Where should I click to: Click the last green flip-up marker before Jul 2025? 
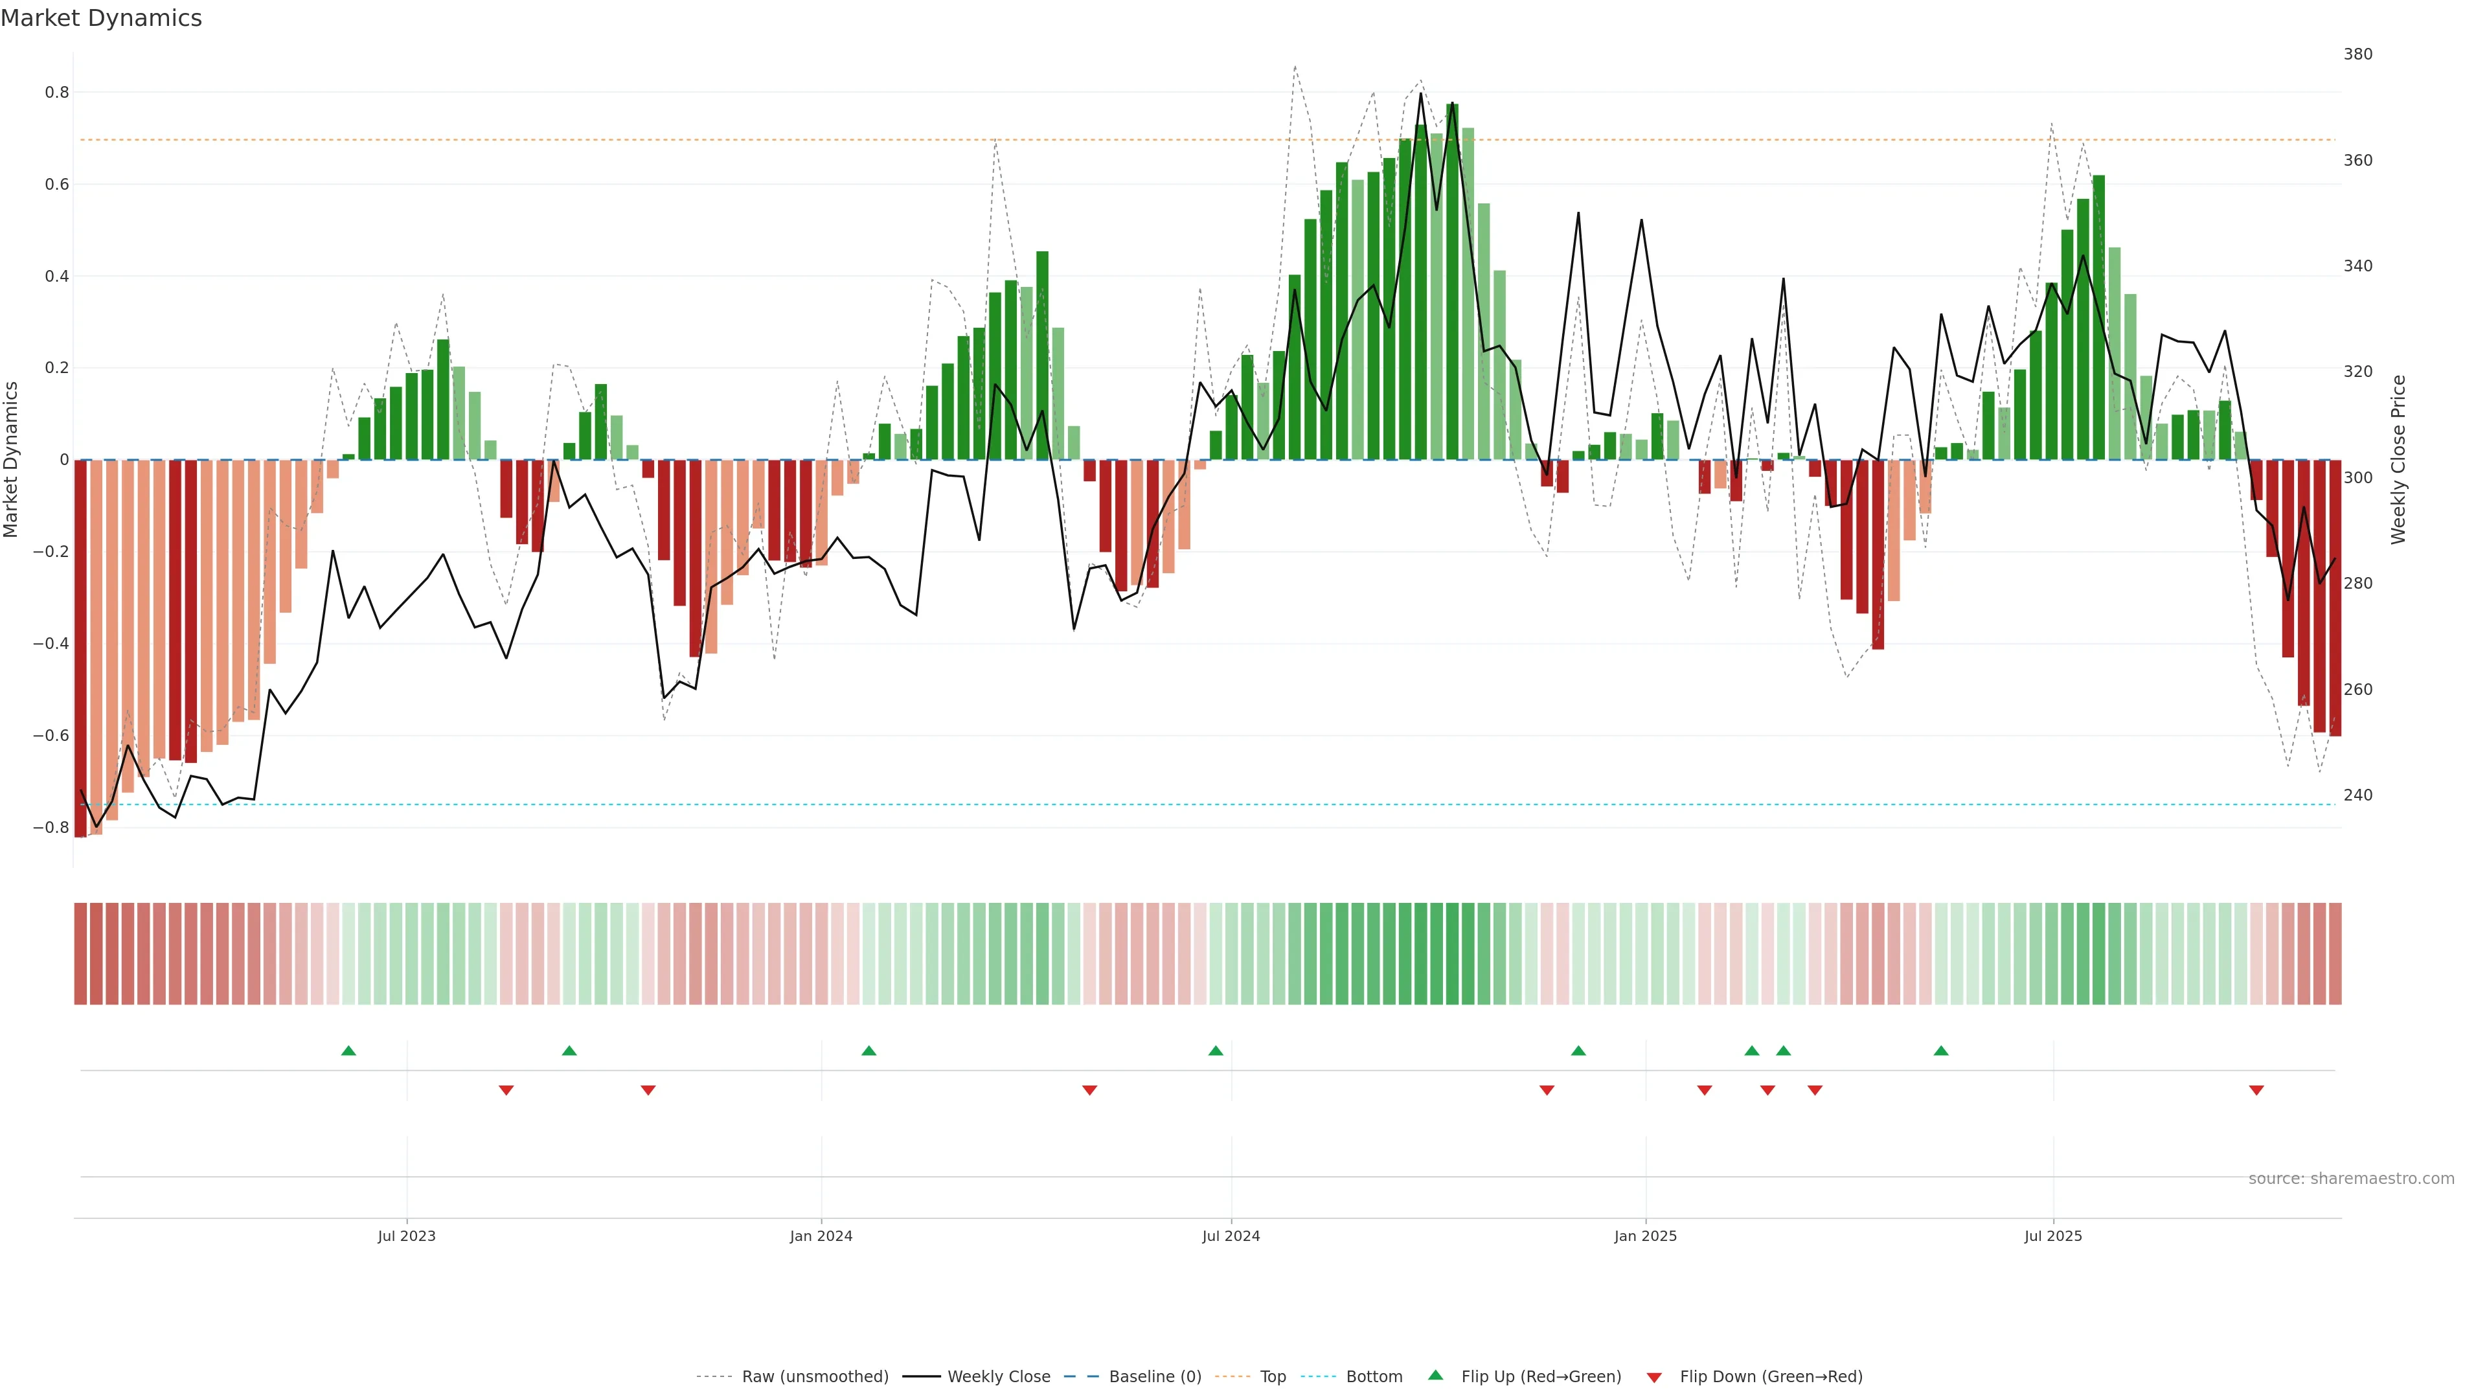pyautogui.click(x=1940, y=1051)
